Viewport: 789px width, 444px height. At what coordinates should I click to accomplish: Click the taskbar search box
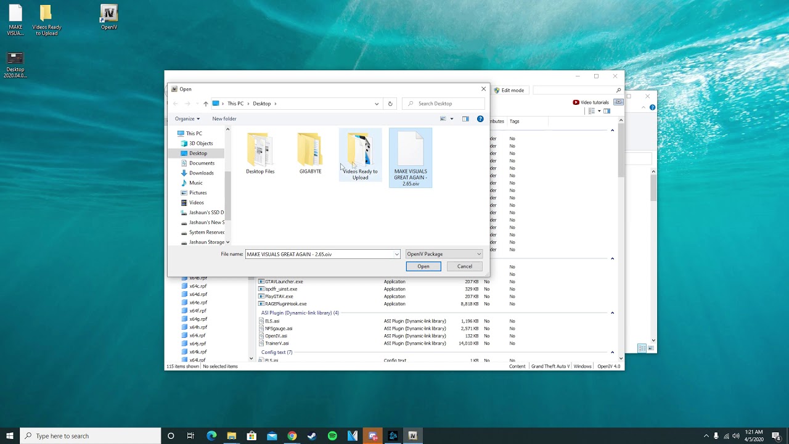[91, 436]
